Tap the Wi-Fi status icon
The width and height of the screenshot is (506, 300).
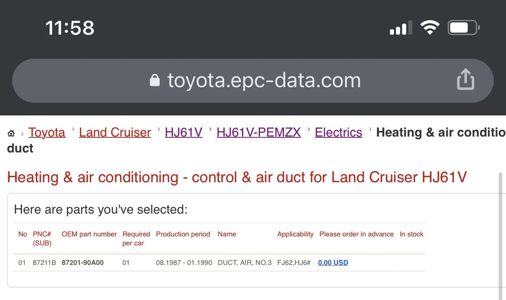coord(429,28)
